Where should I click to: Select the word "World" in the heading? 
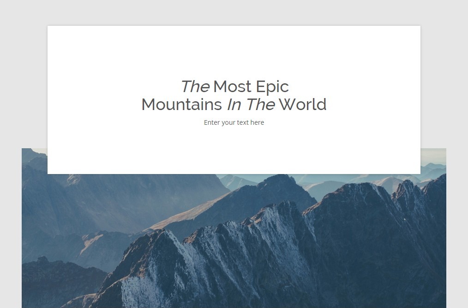point(303,105)
